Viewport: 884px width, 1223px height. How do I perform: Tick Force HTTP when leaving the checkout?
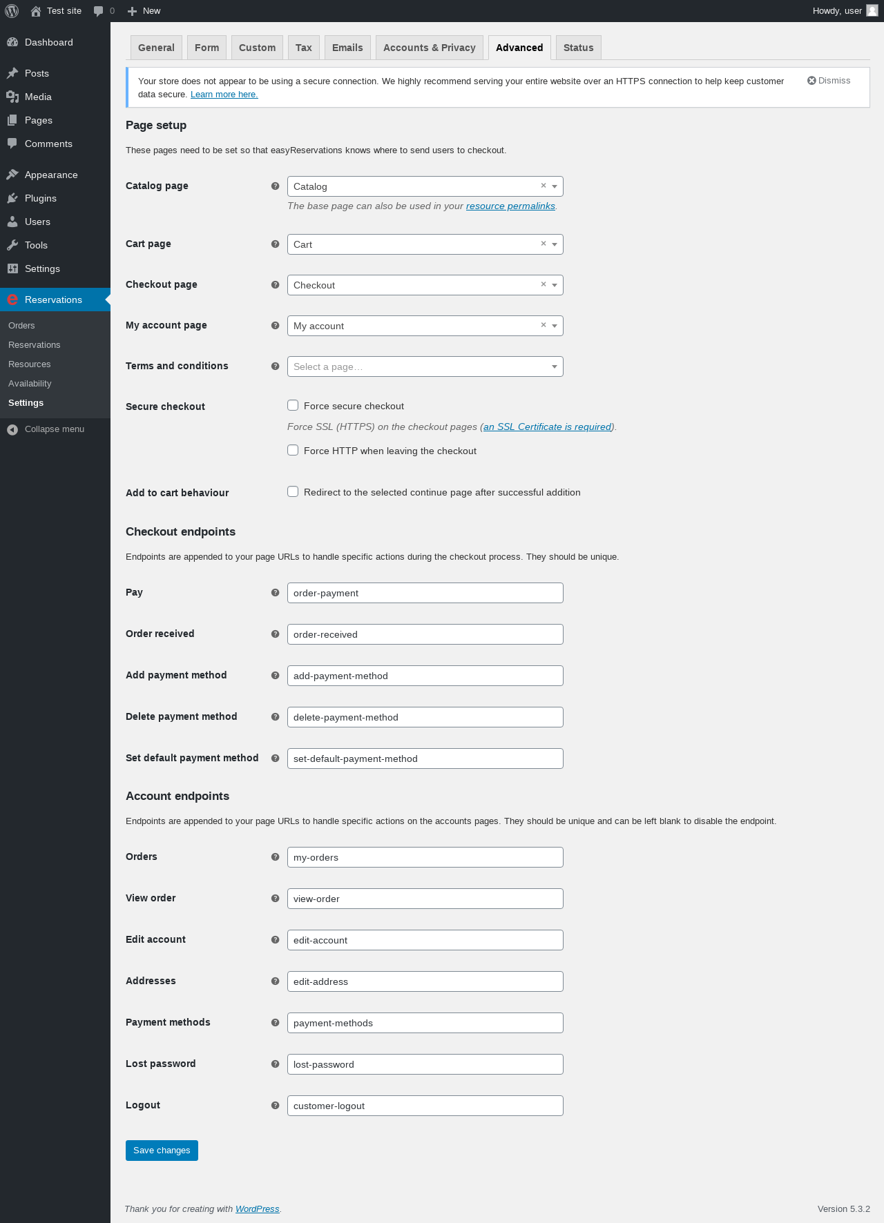pos(293,451)
